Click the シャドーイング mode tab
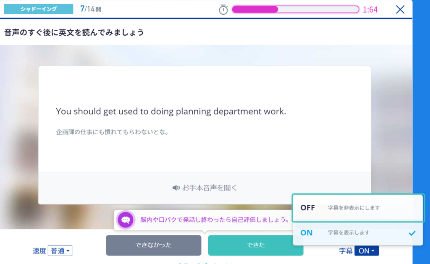The width and height of the screenshot is (430, 264). (x=38, y=8)
